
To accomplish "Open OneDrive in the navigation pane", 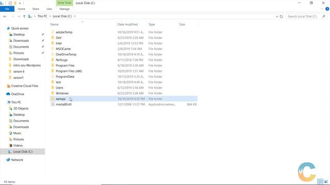I will (x=18, y=94).
